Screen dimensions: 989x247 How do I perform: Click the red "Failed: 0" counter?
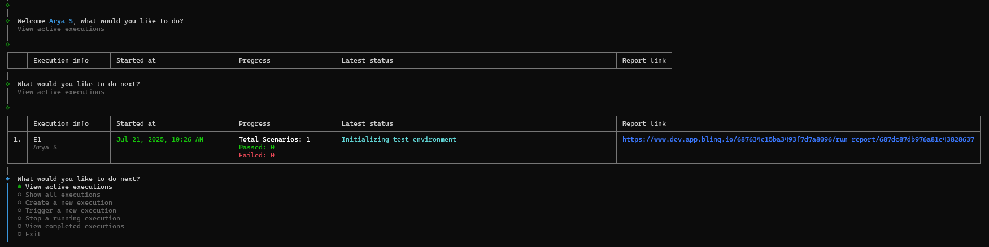pos(256,155)
